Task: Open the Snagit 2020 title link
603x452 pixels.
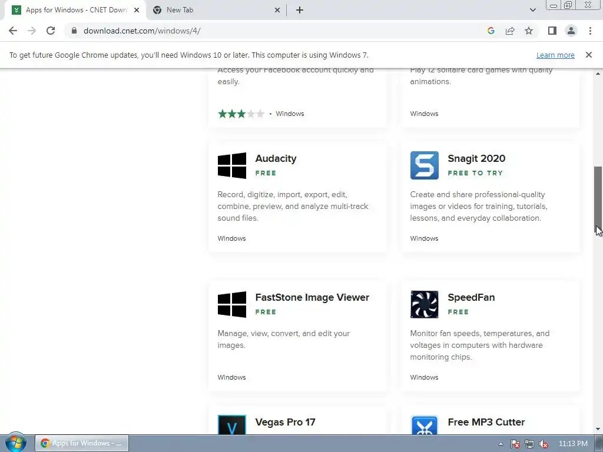Action: tap(476, 158)
